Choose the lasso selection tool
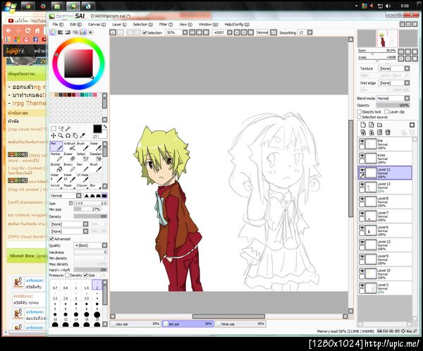Image resolution: width=423 pixels, height=351 pixels. click(x=61, y=128)
